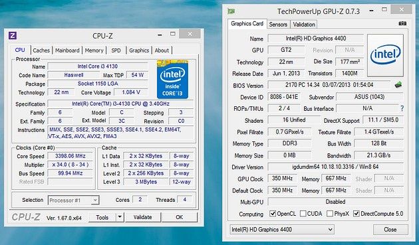Click the Intel logo in GPU-Z
Screen dimensions: 419x245
385,55
